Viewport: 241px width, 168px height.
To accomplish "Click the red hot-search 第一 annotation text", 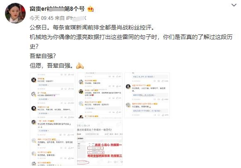I will pyautogui.click(x=108, y=145).
